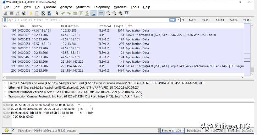Reload this capture file
This screenshot has width=257, height=135.
(x=49, y=13)
